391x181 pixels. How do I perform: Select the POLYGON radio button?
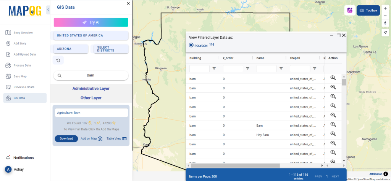(191, 45)
